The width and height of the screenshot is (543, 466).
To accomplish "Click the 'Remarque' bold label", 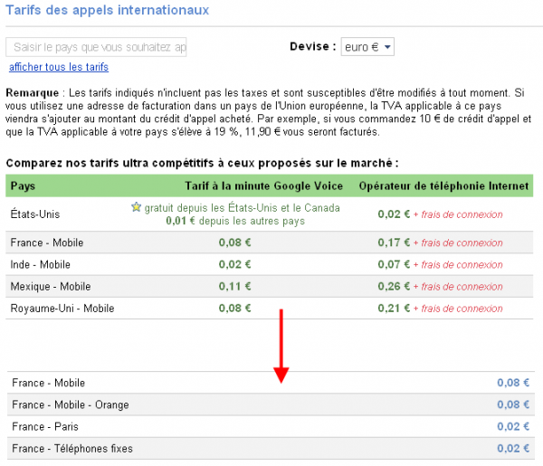I will (x=33, y=93).
